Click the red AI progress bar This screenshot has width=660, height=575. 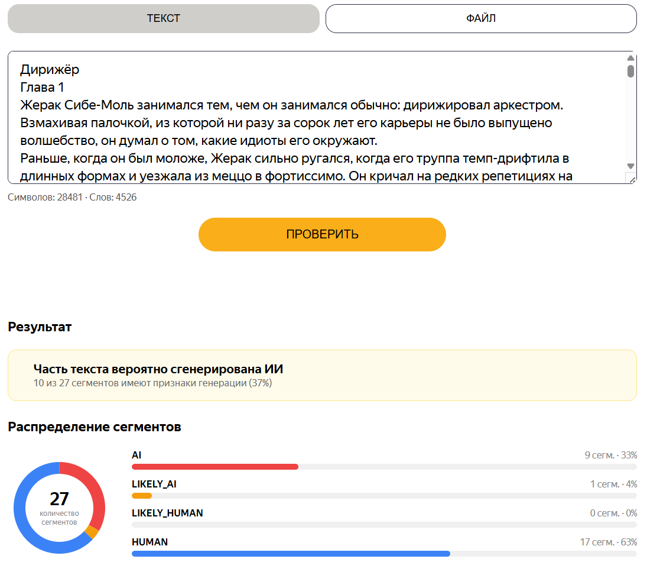(214, 467)
